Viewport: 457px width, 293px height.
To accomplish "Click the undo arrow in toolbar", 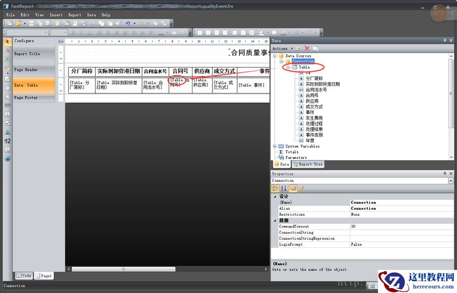I will [127, 24].
